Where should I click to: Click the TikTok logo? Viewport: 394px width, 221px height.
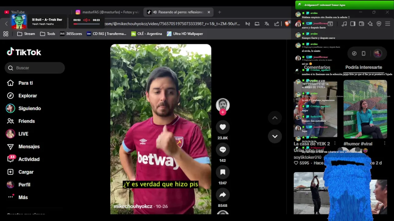pyautogui.click(x=24, y=52)
